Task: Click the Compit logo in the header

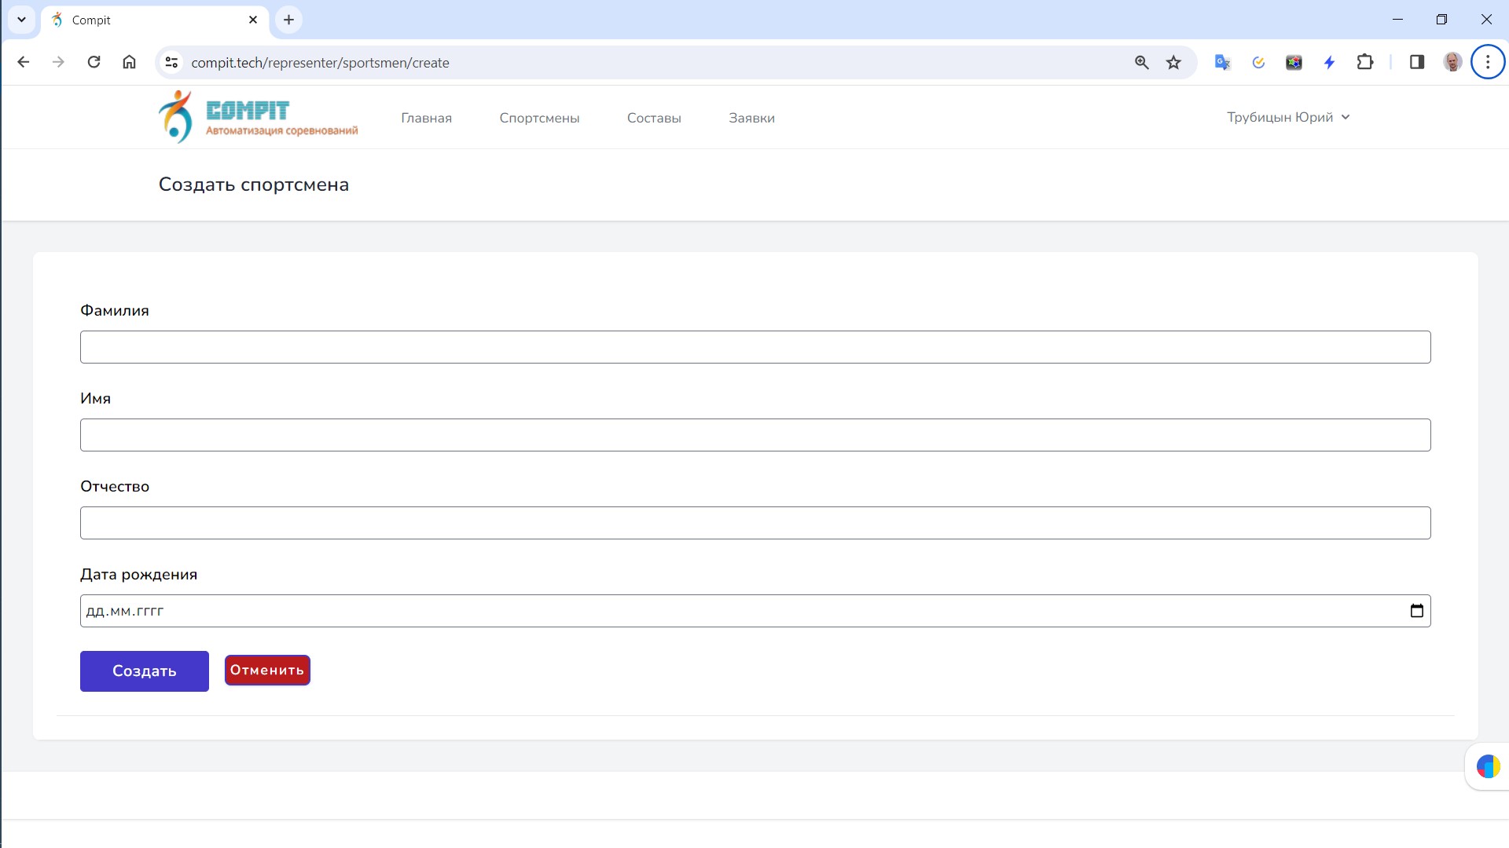Action: coord(258,117)
